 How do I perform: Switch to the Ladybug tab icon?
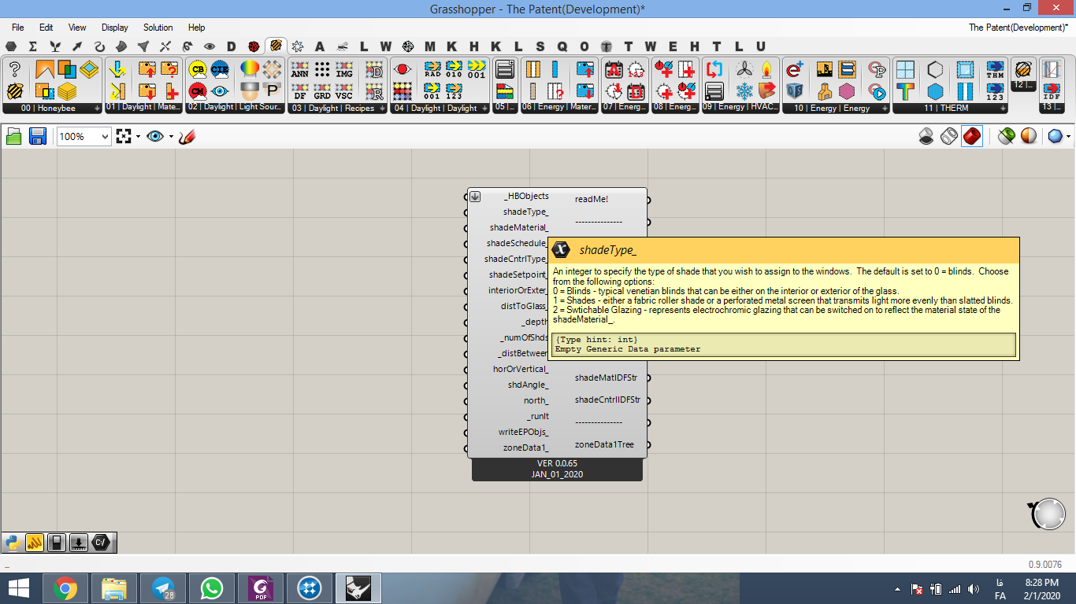(254, 46)
